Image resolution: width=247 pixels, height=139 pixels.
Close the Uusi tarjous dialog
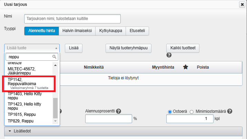(x=242, y=4)
